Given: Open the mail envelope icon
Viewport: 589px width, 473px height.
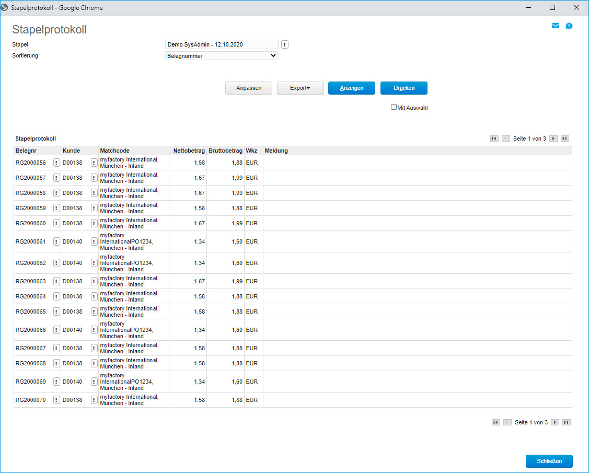Looking at the screenshot, I should click(556, 26).
